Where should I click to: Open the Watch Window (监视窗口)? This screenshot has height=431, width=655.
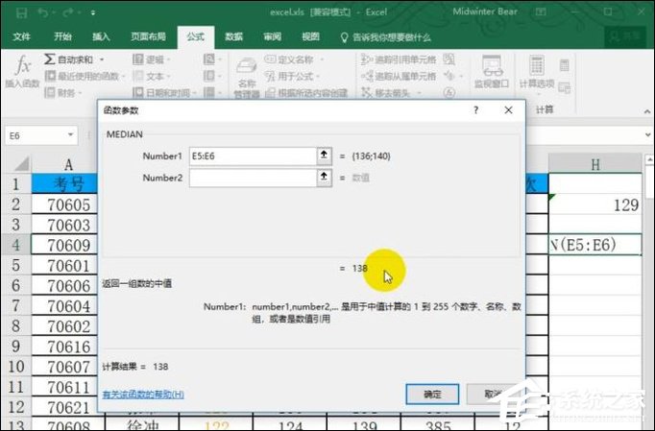coord(492,71)
